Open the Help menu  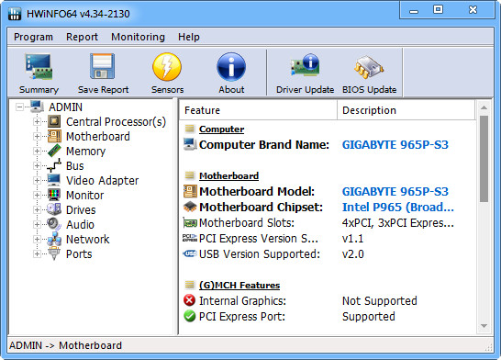[x=189, y=37]
